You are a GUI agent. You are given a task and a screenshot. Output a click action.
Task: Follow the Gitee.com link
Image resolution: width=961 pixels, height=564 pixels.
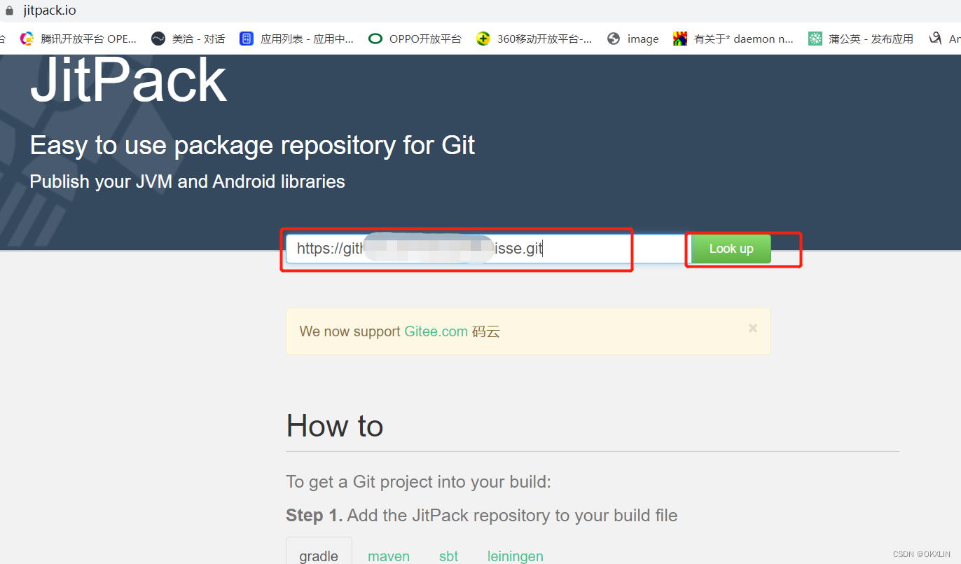pos(436,331)
